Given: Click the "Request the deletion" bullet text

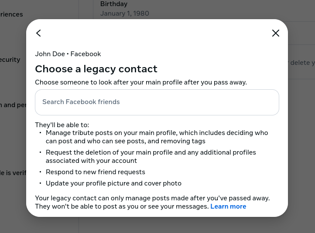Looking at the screenshot, I should tap(151, 157).
